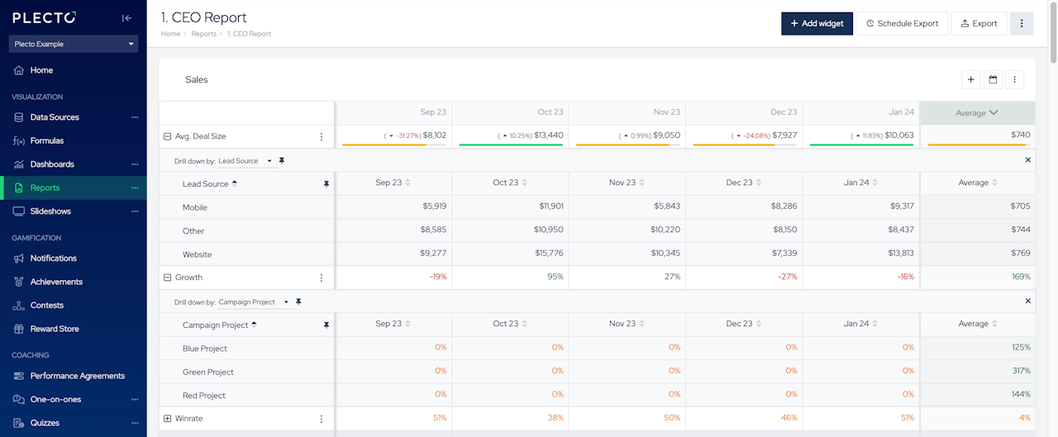
Task: Open the Growth row options menu
Action: click(322, 278)
